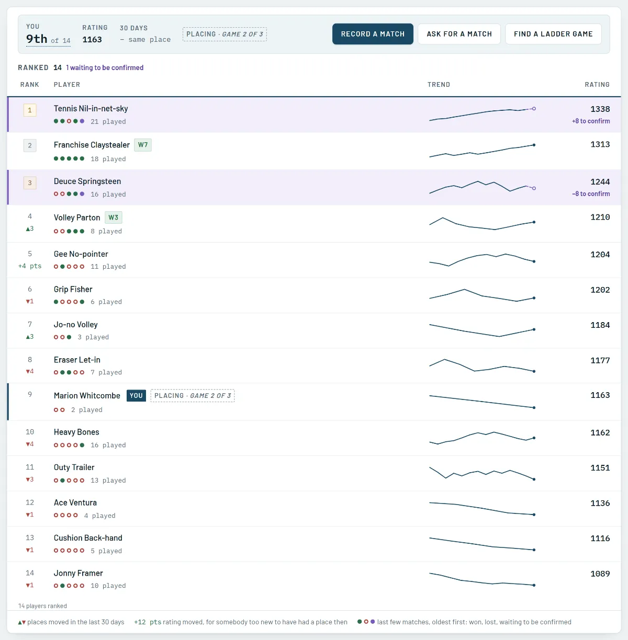This screenshot has width=628, height=640.
Task: Open Tennis Nil-in-net-sky's player name
Action: tap(91, 109)
